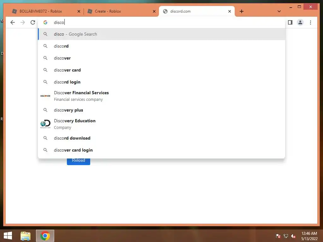Expand the tab search chevron
Screen dimensions: 323x242
[x=279, y=11]
